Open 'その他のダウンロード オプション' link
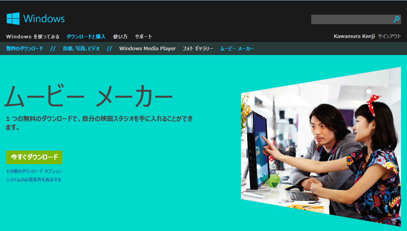 [x=34, y=171]
